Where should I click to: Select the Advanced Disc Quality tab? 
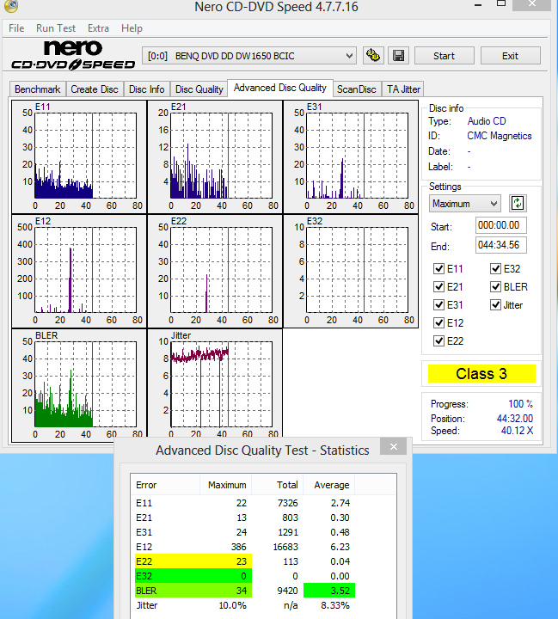[280, 88]
